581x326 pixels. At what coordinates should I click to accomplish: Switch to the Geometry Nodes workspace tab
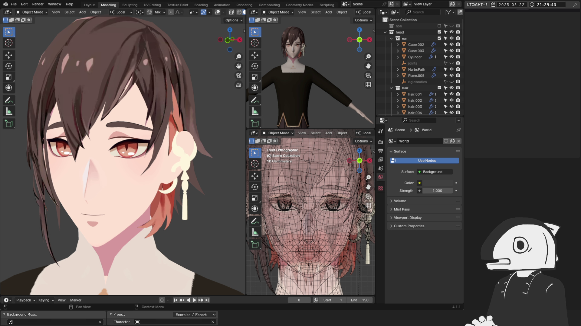pos(300,5)
